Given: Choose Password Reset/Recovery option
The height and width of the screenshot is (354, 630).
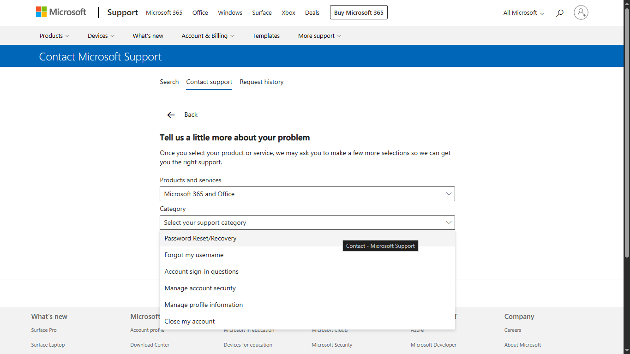Looking at the screenshot, I should 307,238.
